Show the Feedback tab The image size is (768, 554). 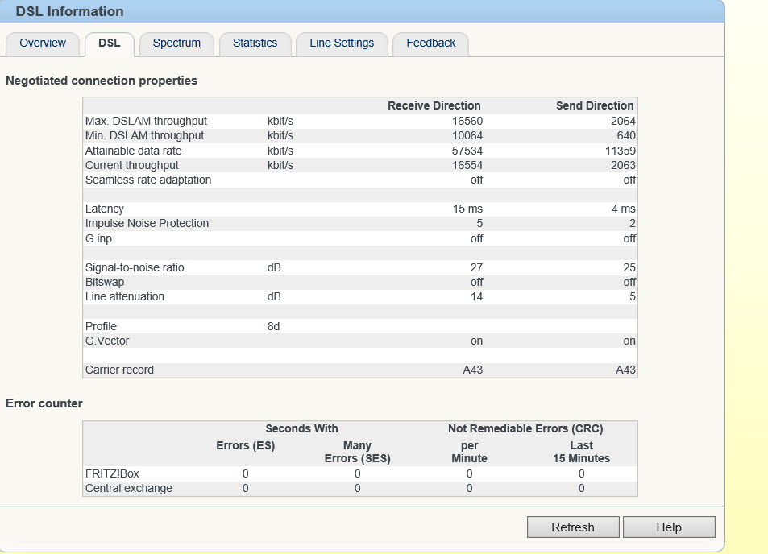tap(430, 43)
